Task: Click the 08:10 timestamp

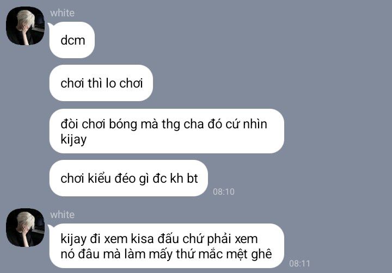Action: (224, 192)
